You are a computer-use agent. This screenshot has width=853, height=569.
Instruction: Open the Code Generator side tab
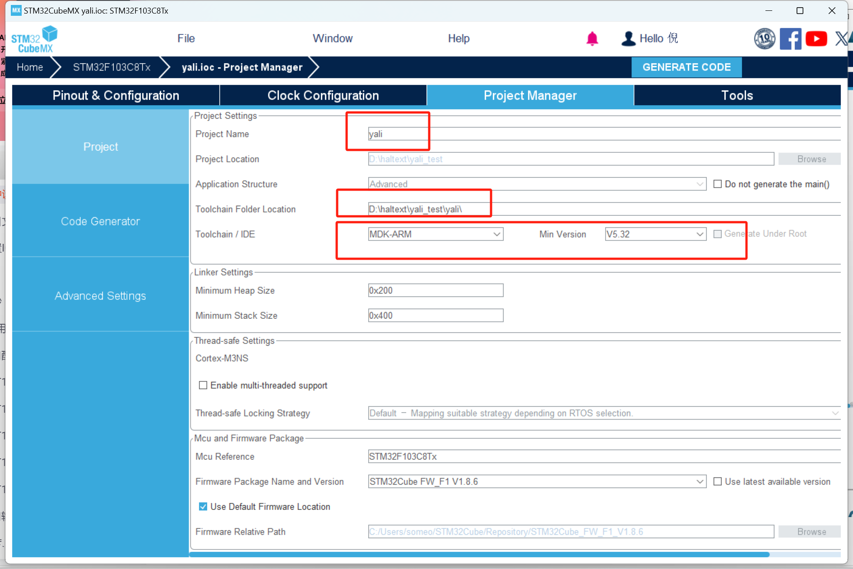pos(101,221)
